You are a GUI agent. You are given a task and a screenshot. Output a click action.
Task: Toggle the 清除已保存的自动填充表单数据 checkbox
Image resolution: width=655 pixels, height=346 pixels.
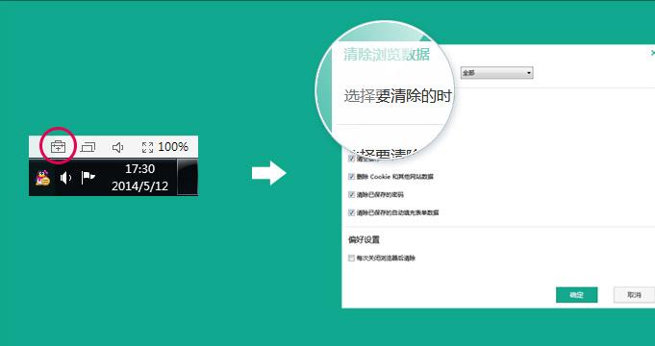[x=351, y=212]
